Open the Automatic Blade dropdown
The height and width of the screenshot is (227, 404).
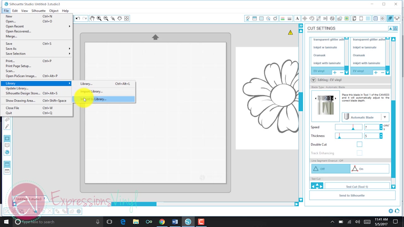[x=365, y=117]
